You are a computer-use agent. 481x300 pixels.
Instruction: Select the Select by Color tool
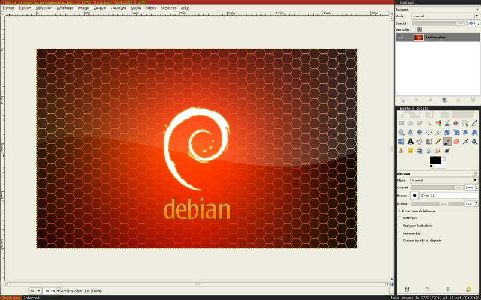438,123
